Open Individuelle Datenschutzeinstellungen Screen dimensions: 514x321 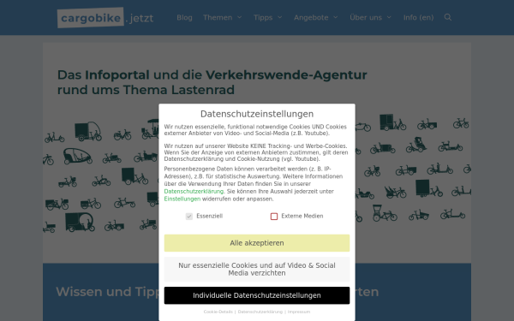click(257, 295)
